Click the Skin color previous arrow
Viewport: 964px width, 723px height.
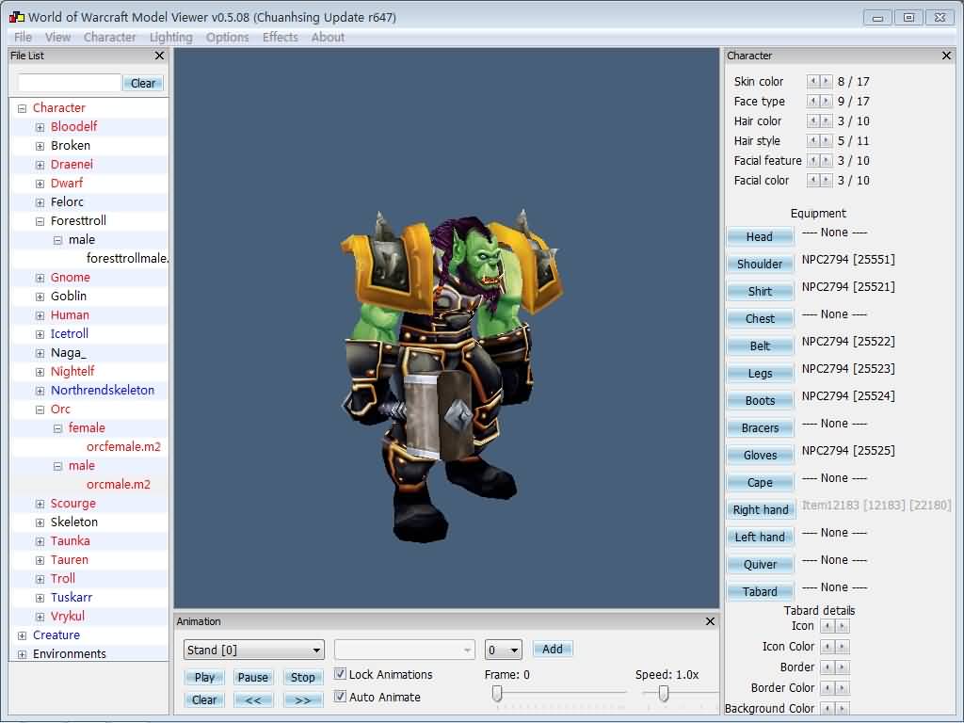click(812, 81)
